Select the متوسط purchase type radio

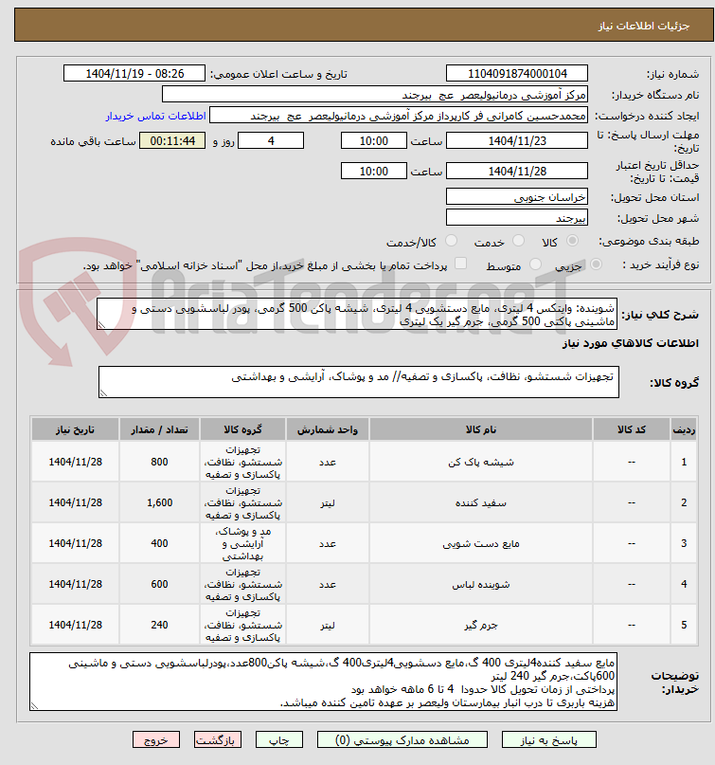535,264
